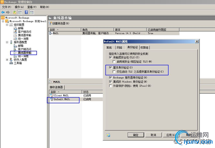Viewport: 215px width, 148px height.
Task: Open 工具箱 in the tree
Action: click(18, 63)
